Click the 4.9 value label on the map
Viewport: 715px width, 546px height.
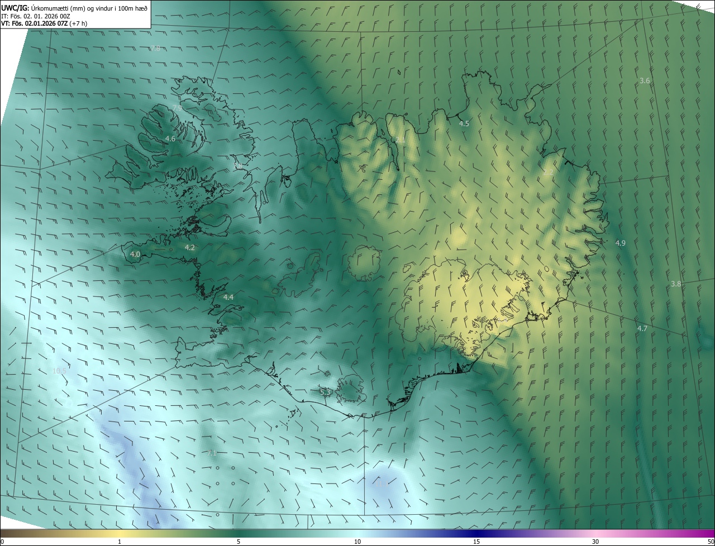tap(621, 243)
